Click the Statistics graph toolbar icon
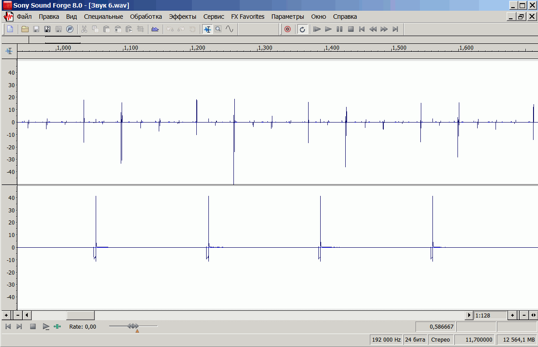The width and height of the screenshot is (538, 347). [155, 29]
